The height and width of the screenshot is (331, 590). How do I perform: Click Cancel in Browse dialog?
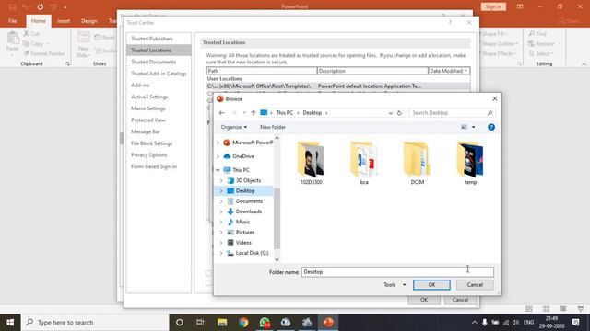tap(475, 285)
